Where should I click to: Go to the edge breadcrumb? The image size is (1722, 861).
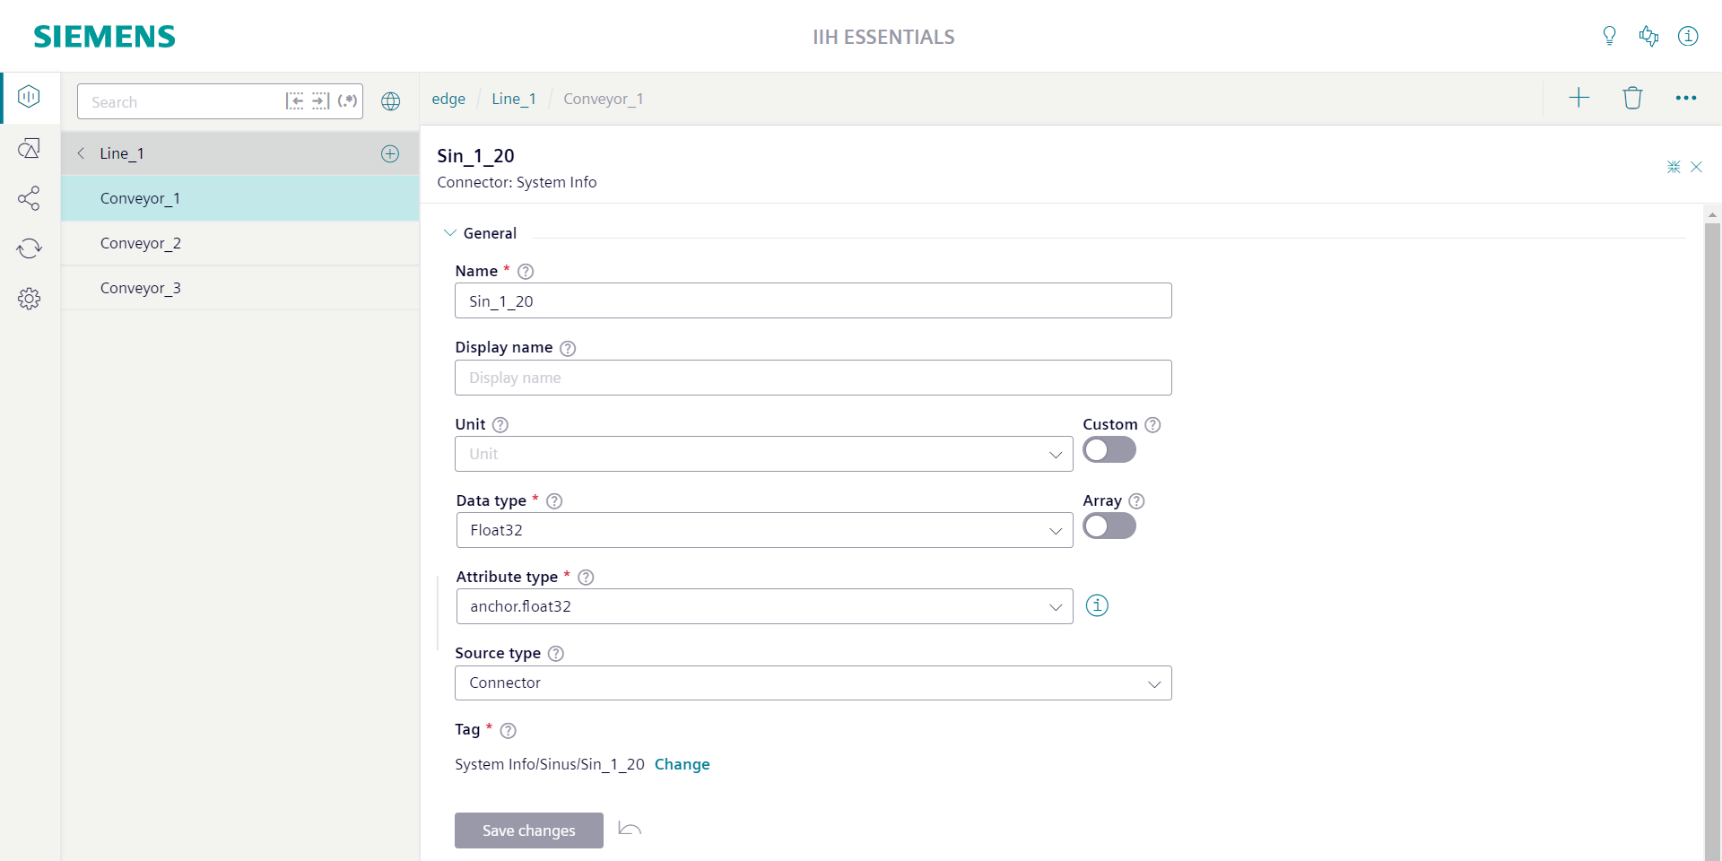448,99
